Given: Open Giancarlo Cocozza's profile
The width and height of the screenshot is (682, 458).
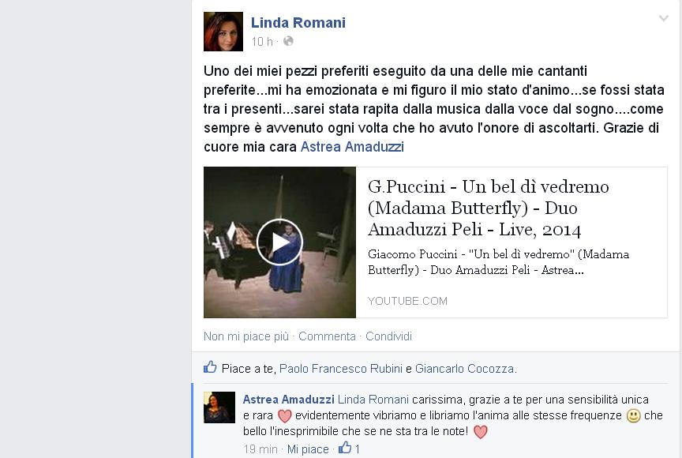Looking at the screenshot, I should click(x=464, y=369).
